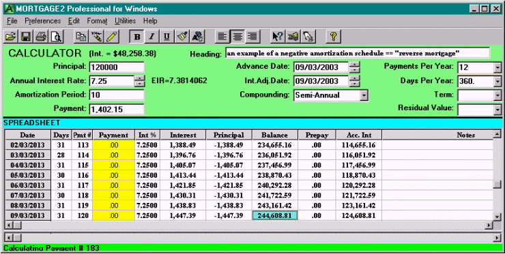Viewport: 505px width, 254px height.
Task: Toggle Underline formatting button
Action: click(167, 37)
